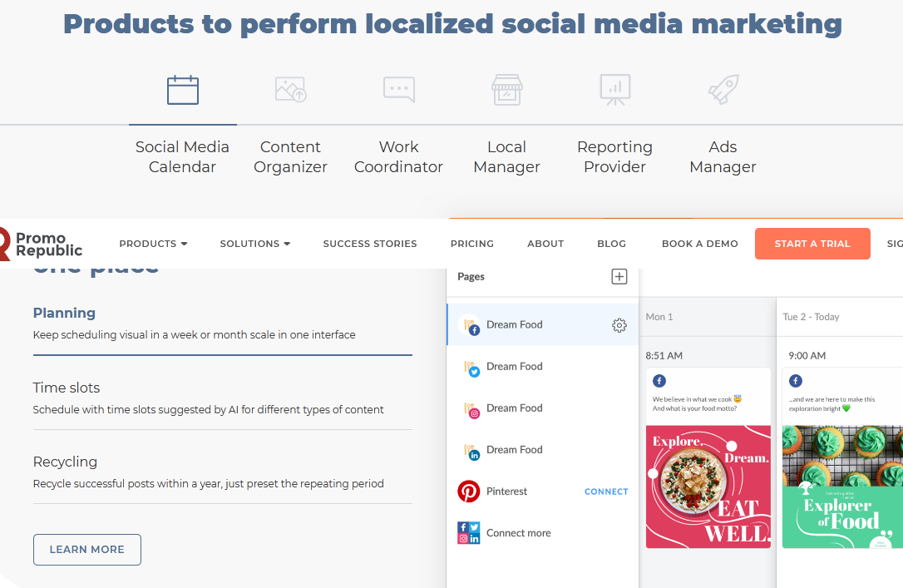The image size is (903, 588).
Task: Select the Dream Food Twitter page row
Action: click(542, 366)
